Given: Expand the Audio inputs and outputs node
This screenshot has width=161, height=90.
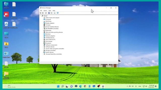Looking at the screenshot, I should click(x=43, y=18).
